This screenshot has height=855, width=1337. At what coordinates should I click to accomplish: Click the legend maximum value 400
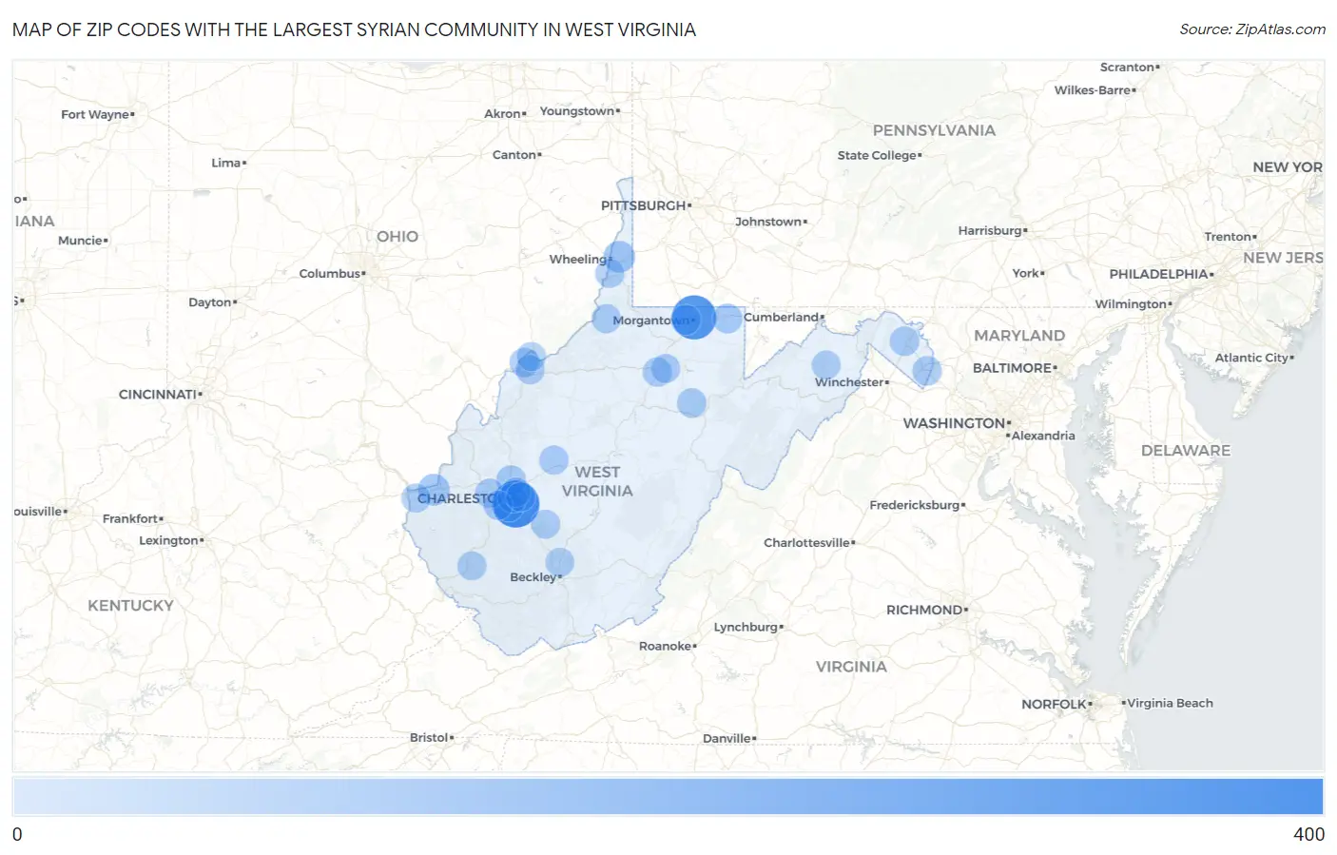1308,834
